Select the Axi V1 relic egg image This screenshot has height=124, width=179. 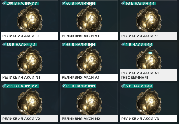coord(89,19)
